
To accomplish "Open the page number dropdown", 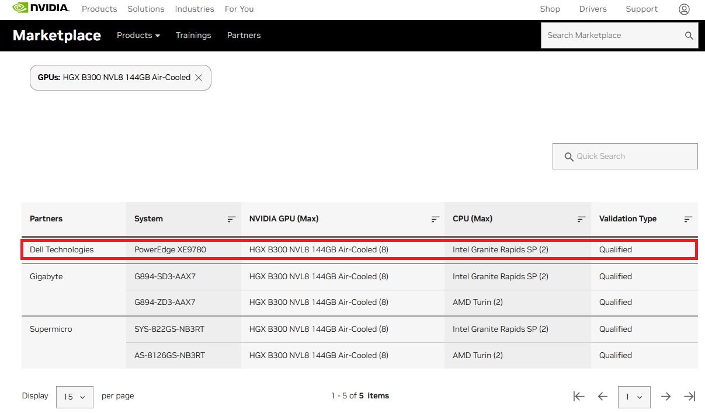I will coord(634,397).
